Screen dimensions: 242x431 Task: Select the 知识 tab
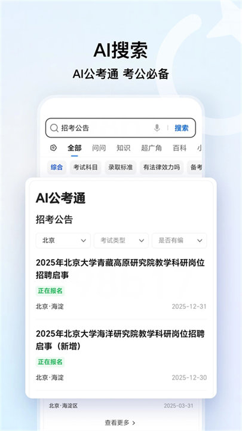click(x=123, y=148)
